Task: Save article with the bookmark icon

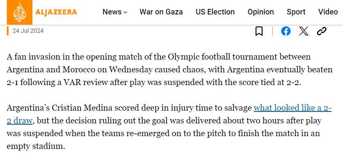Action: click(259, 31)
